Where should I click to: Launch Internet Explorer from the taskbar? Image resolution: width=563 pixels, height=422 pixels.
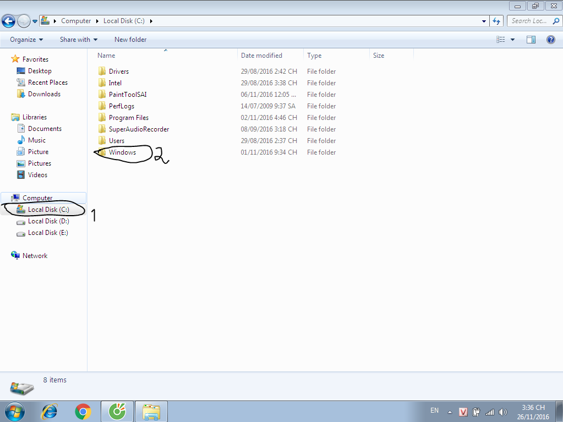50,411
